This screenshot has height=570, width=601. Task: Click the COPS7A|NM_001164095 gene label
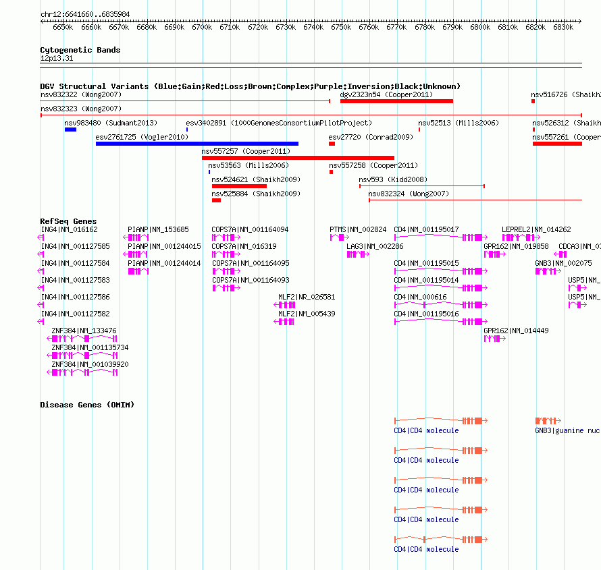pos(251,263)
